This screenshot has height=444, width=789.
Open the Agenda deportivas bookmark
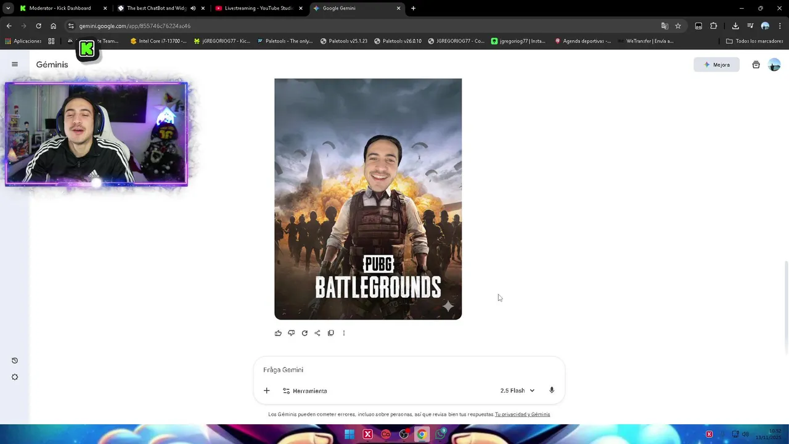[x=583, y=41]
